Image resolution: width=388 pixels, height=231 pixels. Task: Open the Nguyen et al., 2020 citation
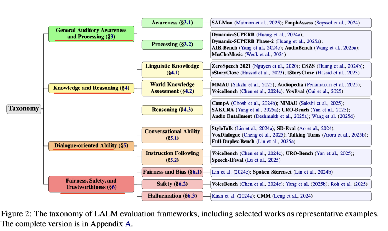click(276, 66)
